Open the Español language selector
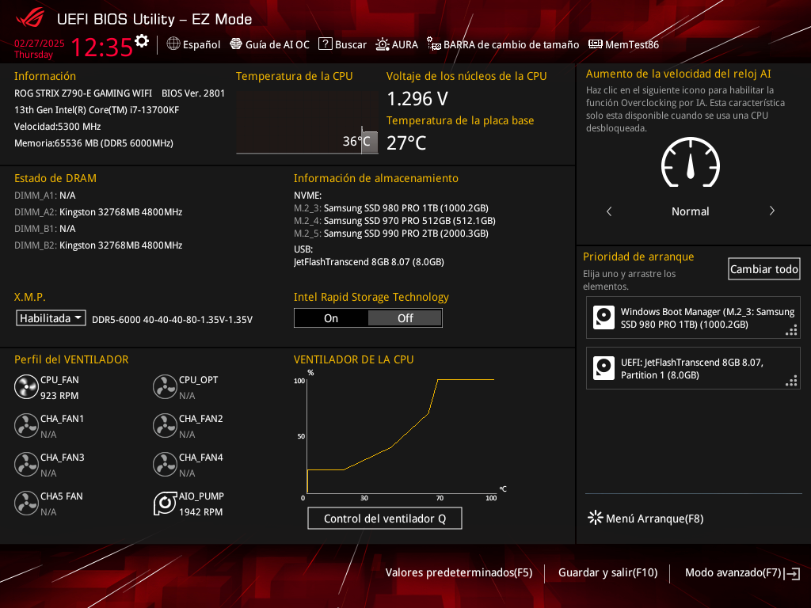Image resolution: width=811 pixels, height=608 pixels. pyautogui.click(x=193, y=44)
